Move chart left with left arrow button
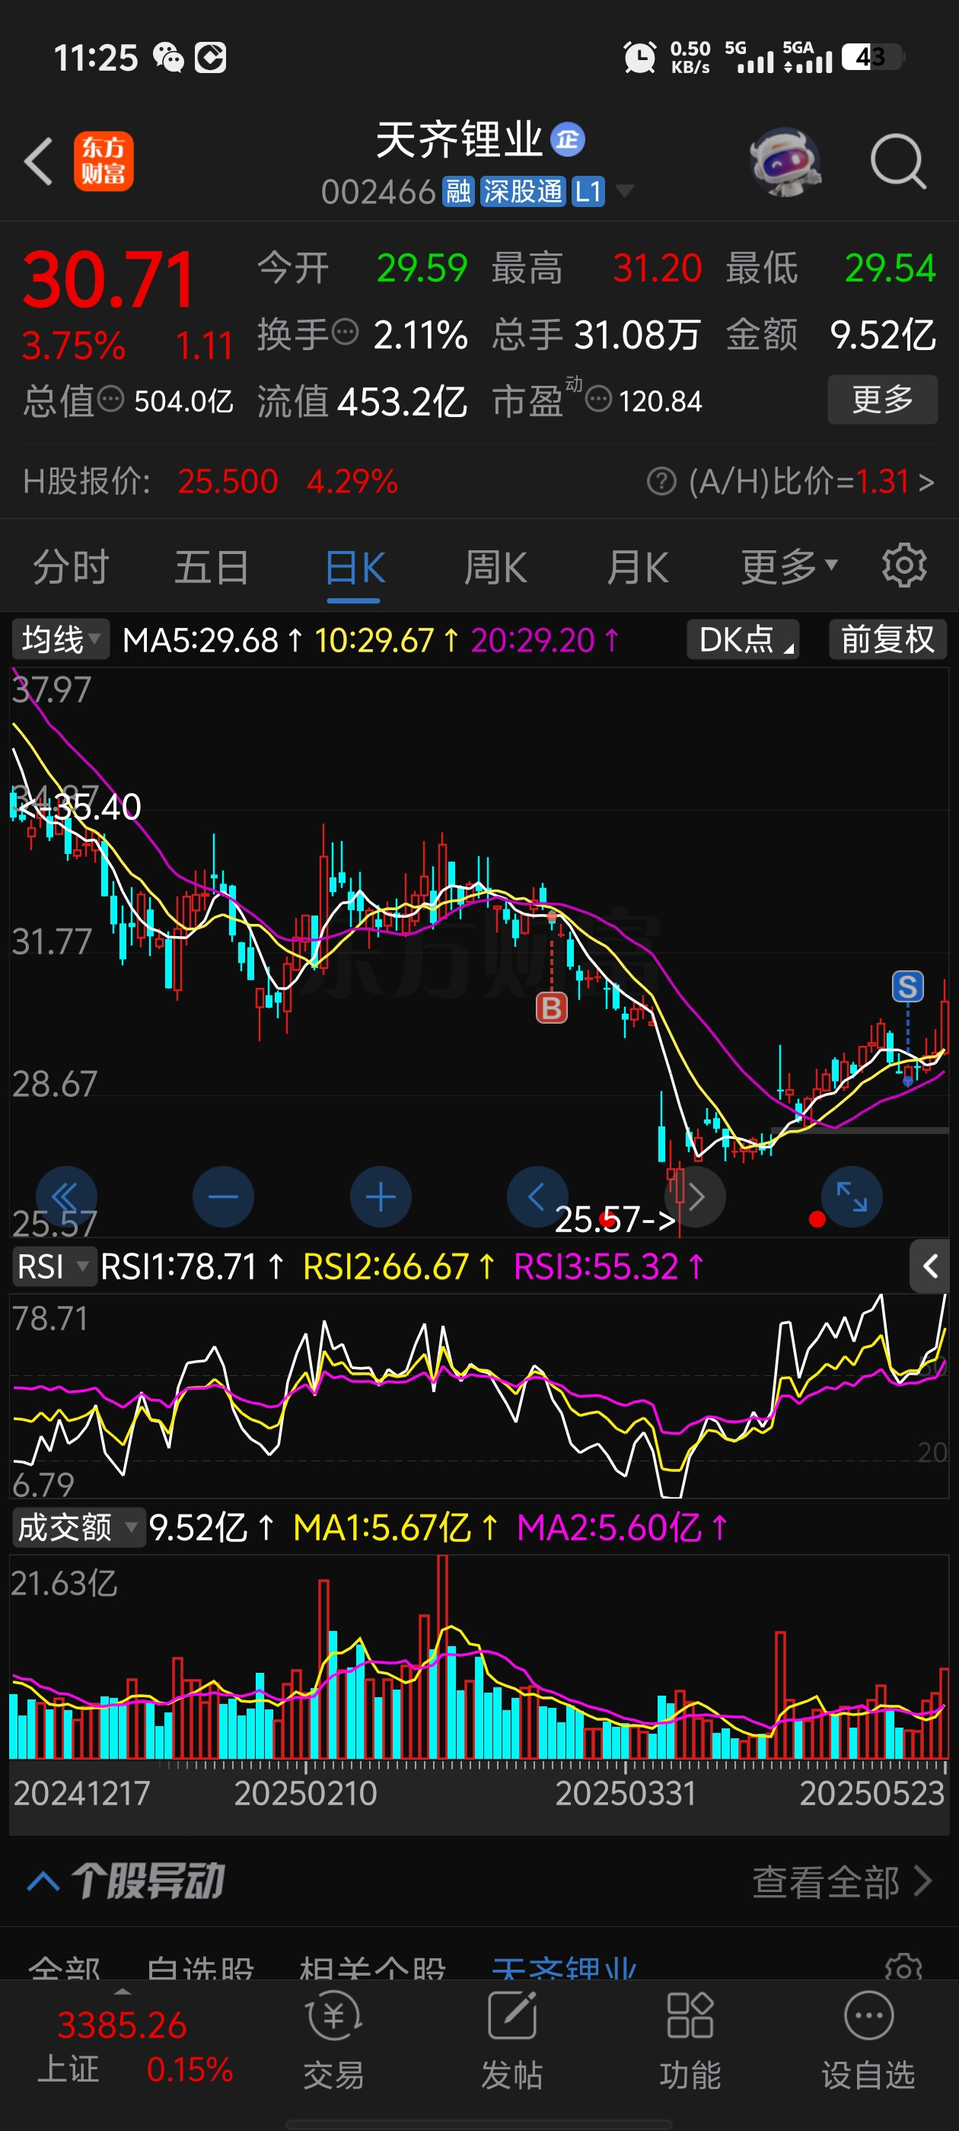This screenshot has width=959, height=2131. tap(538, 1197)
